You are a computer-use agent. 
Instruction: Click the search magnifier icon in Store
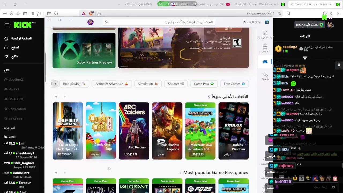[x=106, y=22]
